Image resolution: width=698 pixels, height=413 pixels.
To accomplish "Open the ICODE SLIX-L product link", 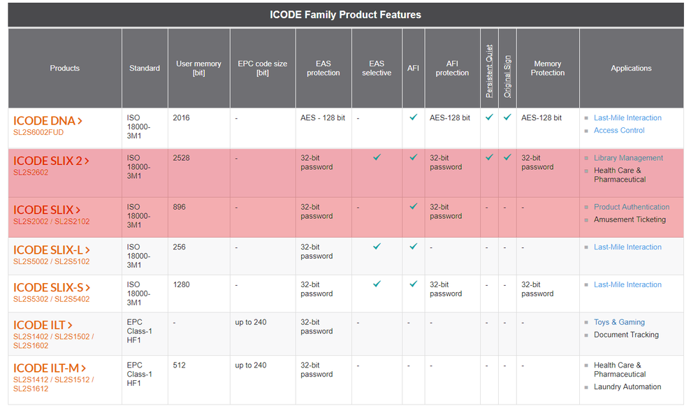I will [x=52, y=249].
